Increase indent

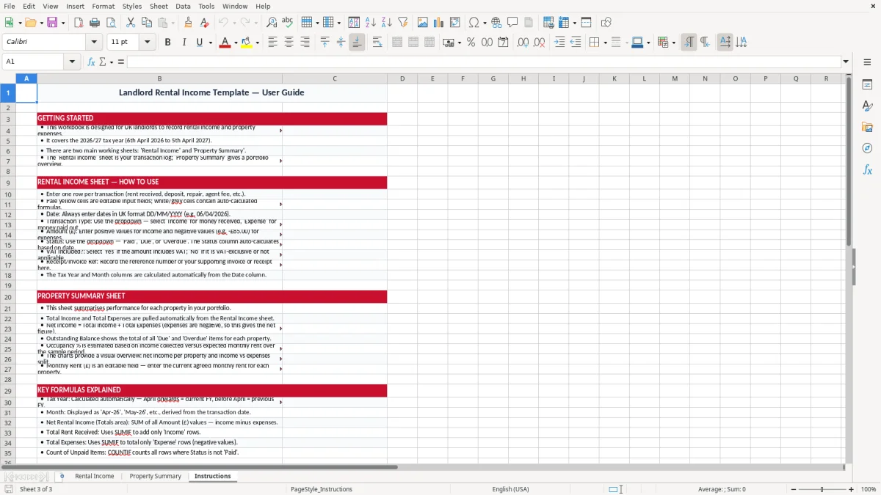point(559,43)
